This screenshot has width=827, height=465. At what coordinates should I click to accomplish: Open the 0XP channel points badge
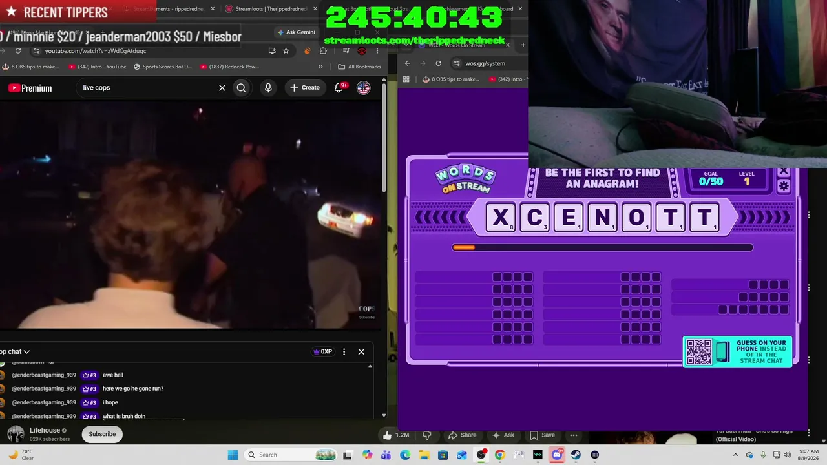click(x=322, y=352)
